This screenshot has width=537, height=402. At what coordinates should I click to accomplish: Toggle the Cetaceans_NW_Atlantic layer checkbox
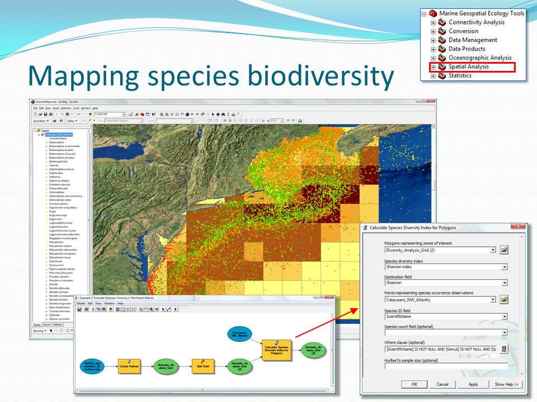coord(43,135)
